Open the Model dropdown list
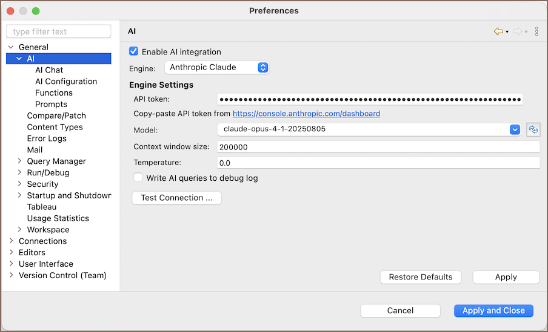The width and height of the screenshot is (548, 332). pyautogui.click(x=515, y=129)
